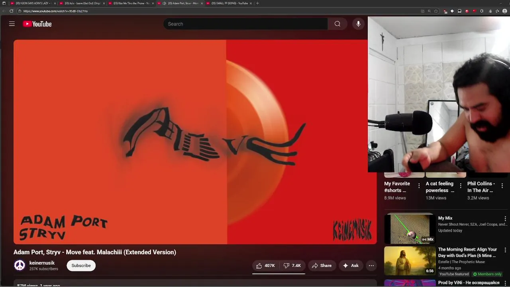Open options for Phil Collins short
Screen dimensions: 510x287
tap(502, 186)
